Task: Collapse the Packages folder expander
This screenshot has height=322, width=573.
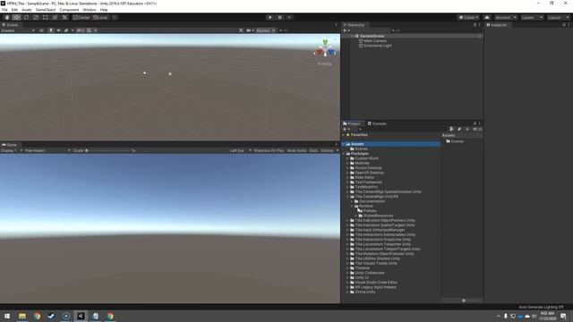Action: pyautogui.click(x=344, y=154)
